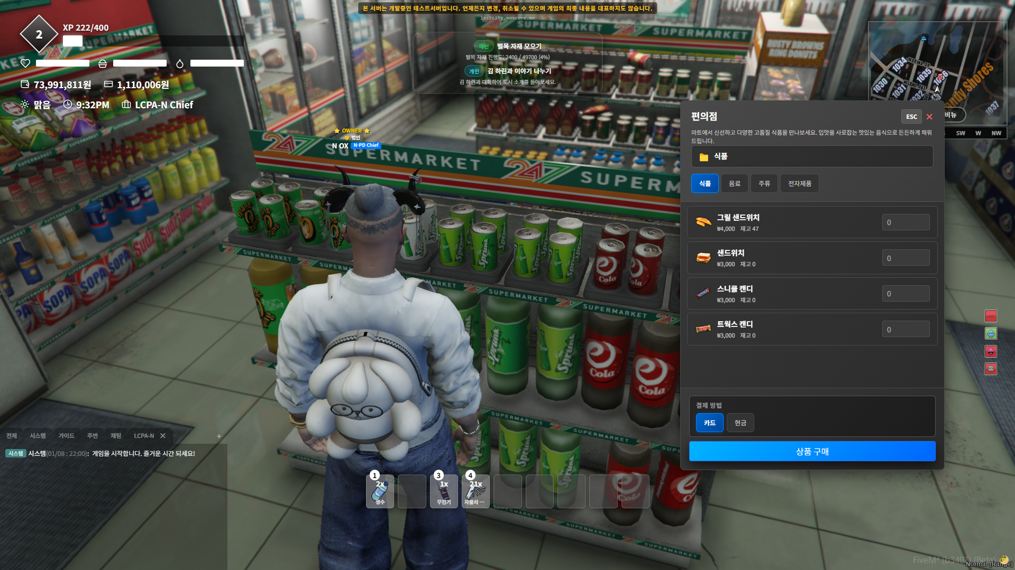Open the 전자제품 shop tab
Image resolution: width=1015 pixels, height=570 pixels.
799,184
